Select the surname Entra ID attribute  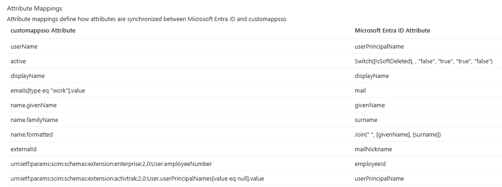[366, 120]
